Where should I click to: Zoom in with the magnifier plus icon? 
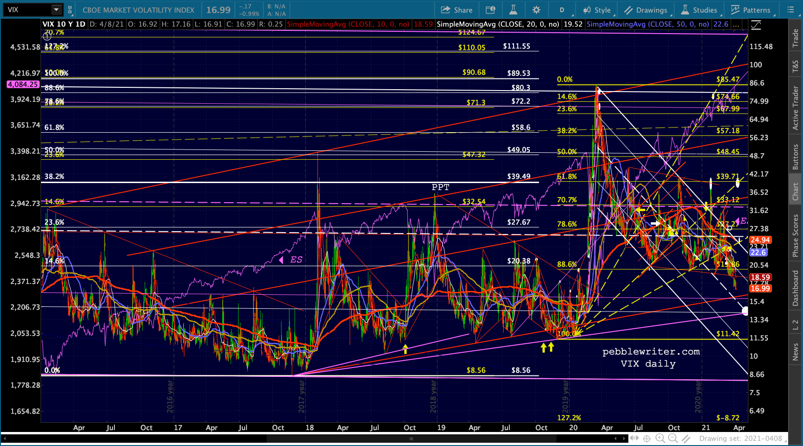pos(660,438)
